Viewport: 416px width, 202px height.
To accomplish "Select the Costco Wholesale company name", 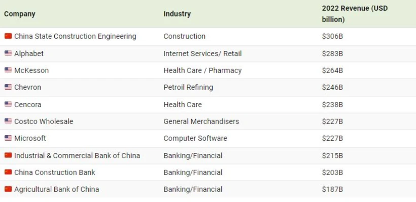I will coord(44,121).
